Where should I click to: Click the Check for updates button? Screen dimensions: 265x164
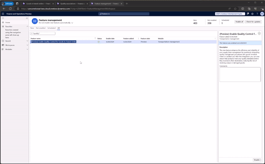pos(253,22)
